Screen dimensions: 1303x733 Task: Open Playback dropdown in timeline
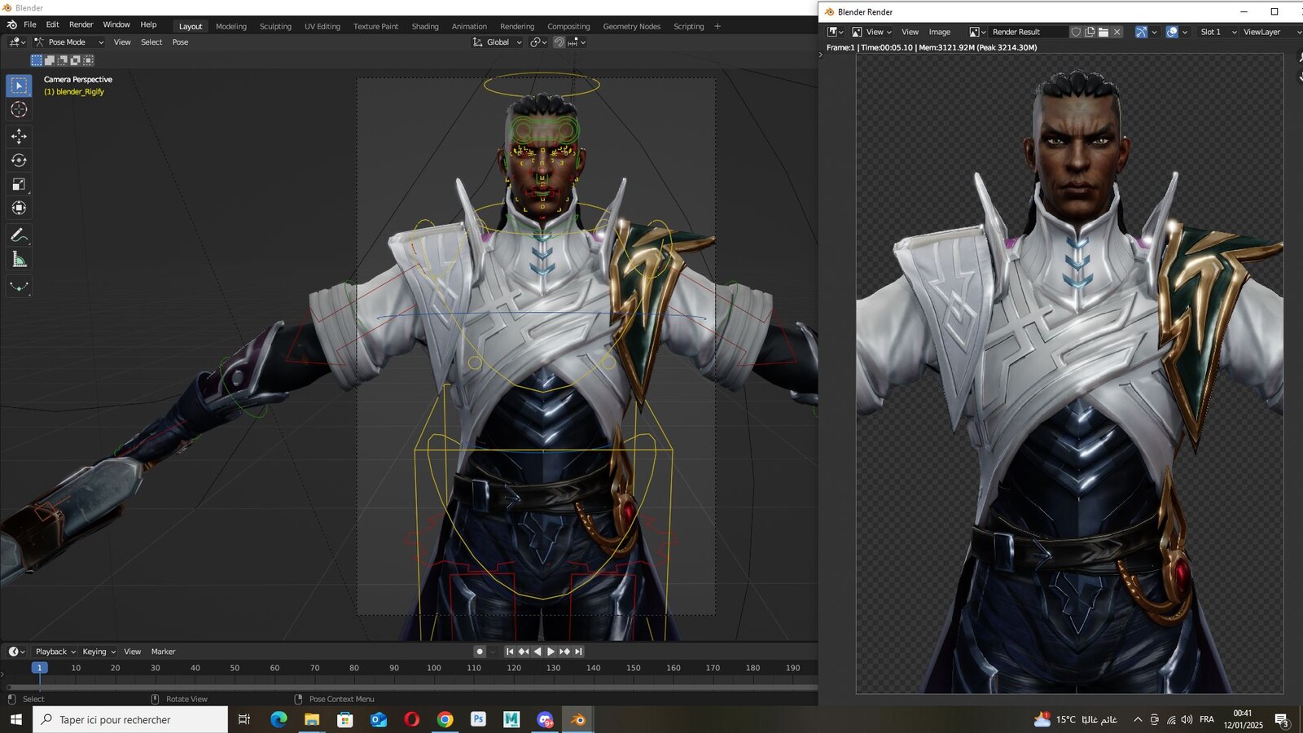pyautogui.click(x=55, y=652)
